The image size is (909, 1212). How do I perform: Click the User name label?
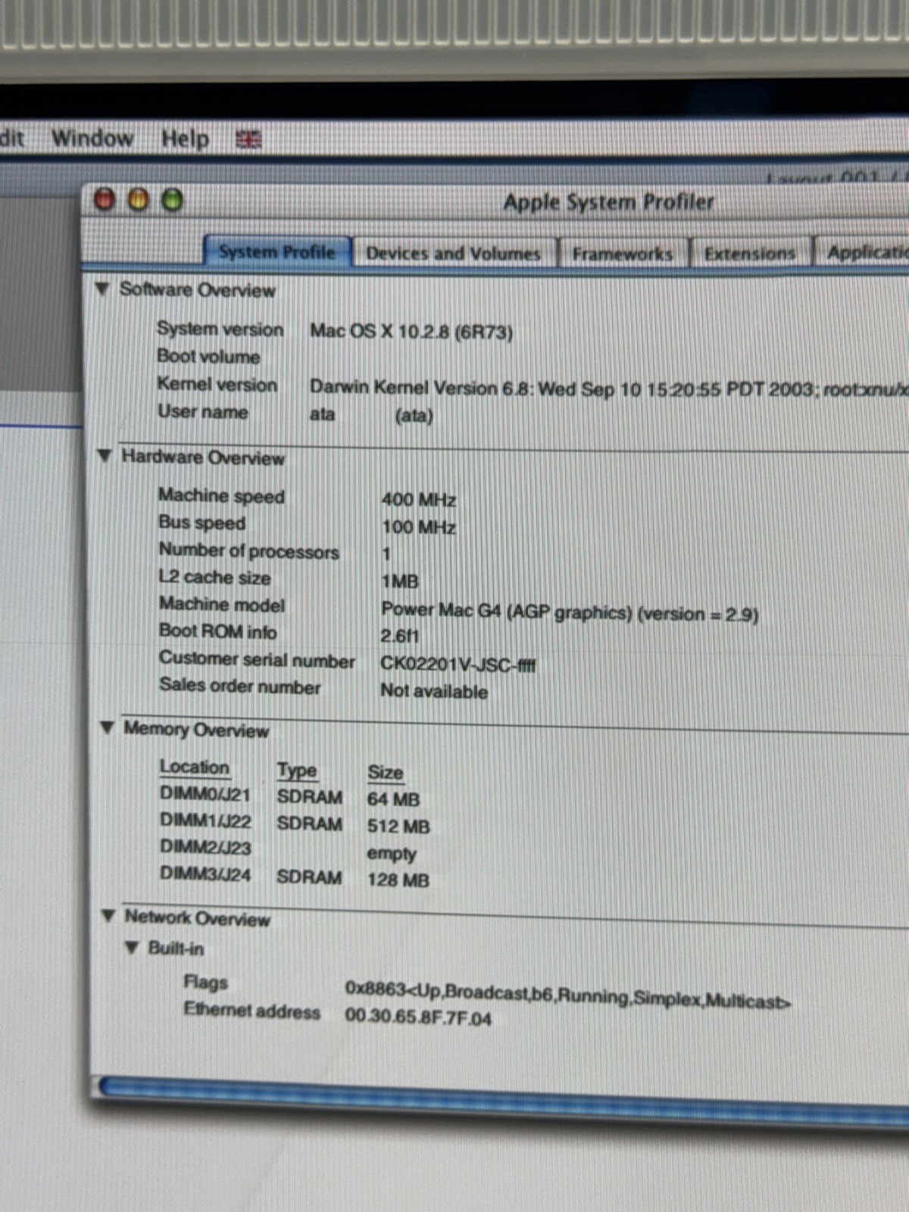pos(203,412)
